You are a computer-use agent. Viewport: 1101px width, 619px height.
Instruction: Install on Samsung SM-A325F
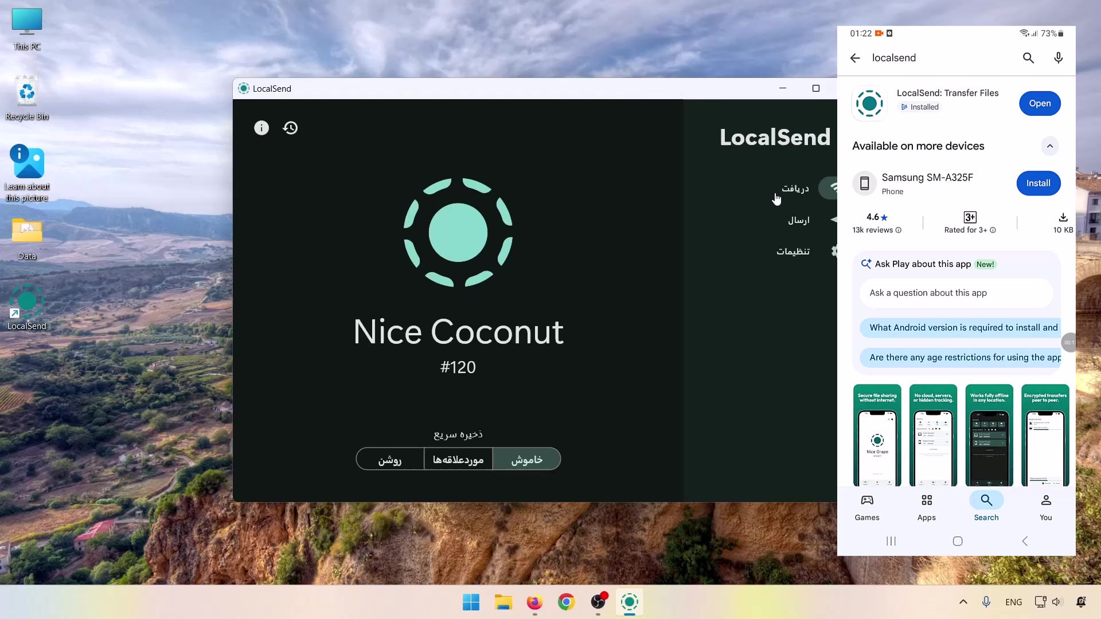1038,183
